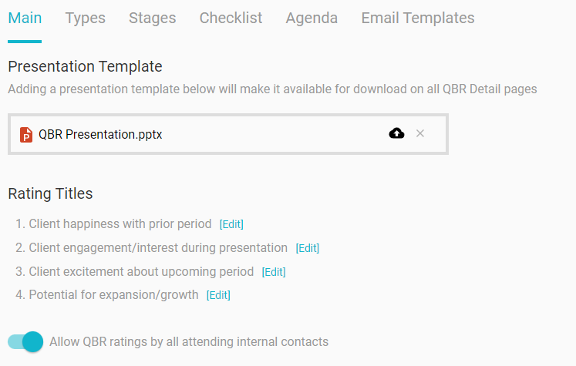Select the Checklist tab
This screenshot has width=576, height=366.
[231, 18]
